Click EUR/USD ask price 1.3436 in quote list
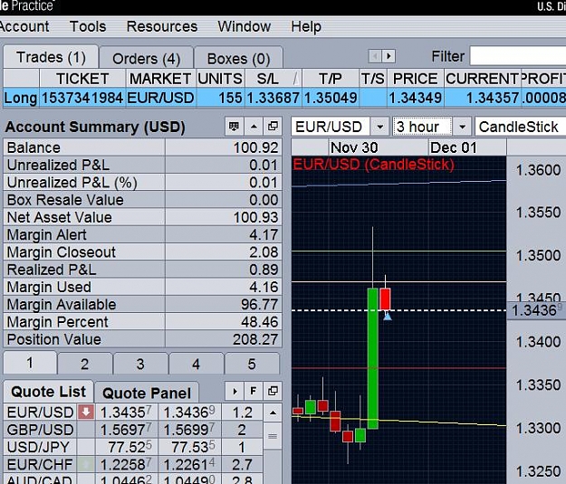This screenshot has height=484, width=566. (x=189, y=413)
